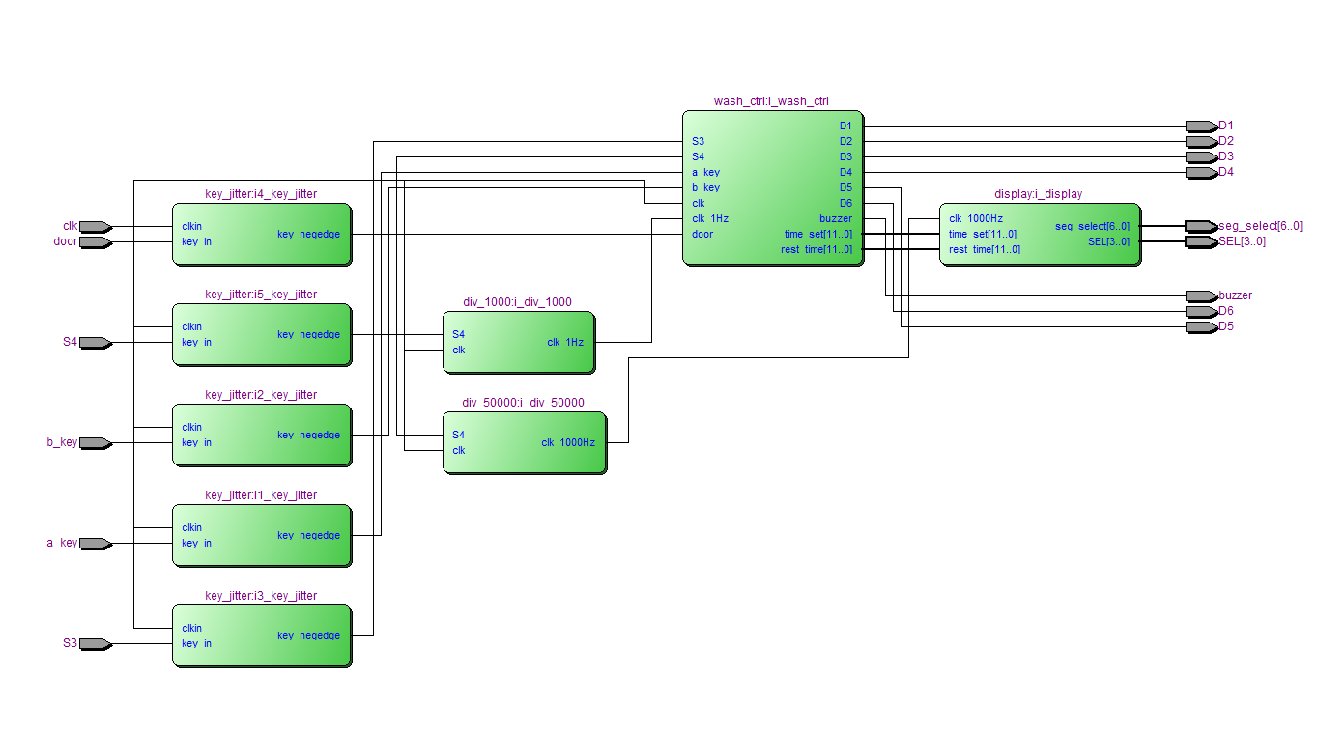Viewport: 1318px width, 731px height.
Task: Click key_negedge output port of i5_key_jitter
Action: (x=308, y=335)
